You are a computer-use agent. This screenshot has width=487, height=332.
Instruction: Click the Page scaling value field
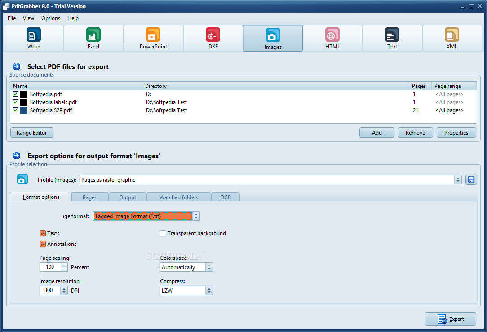point(50,267)
